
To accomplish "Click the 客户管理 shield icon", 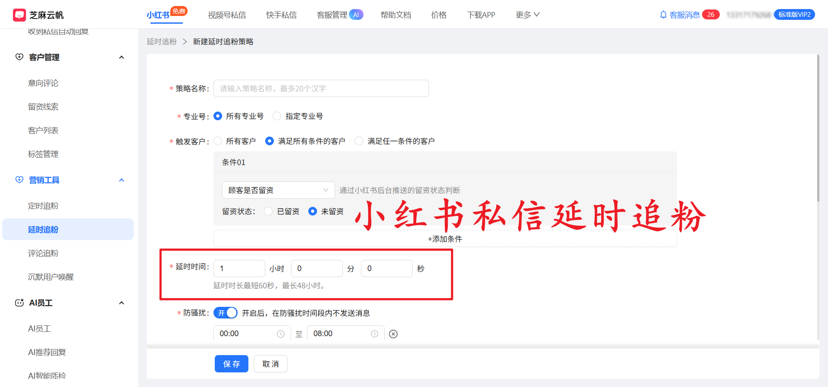I will pyautogui.click(x=19, y=57).
